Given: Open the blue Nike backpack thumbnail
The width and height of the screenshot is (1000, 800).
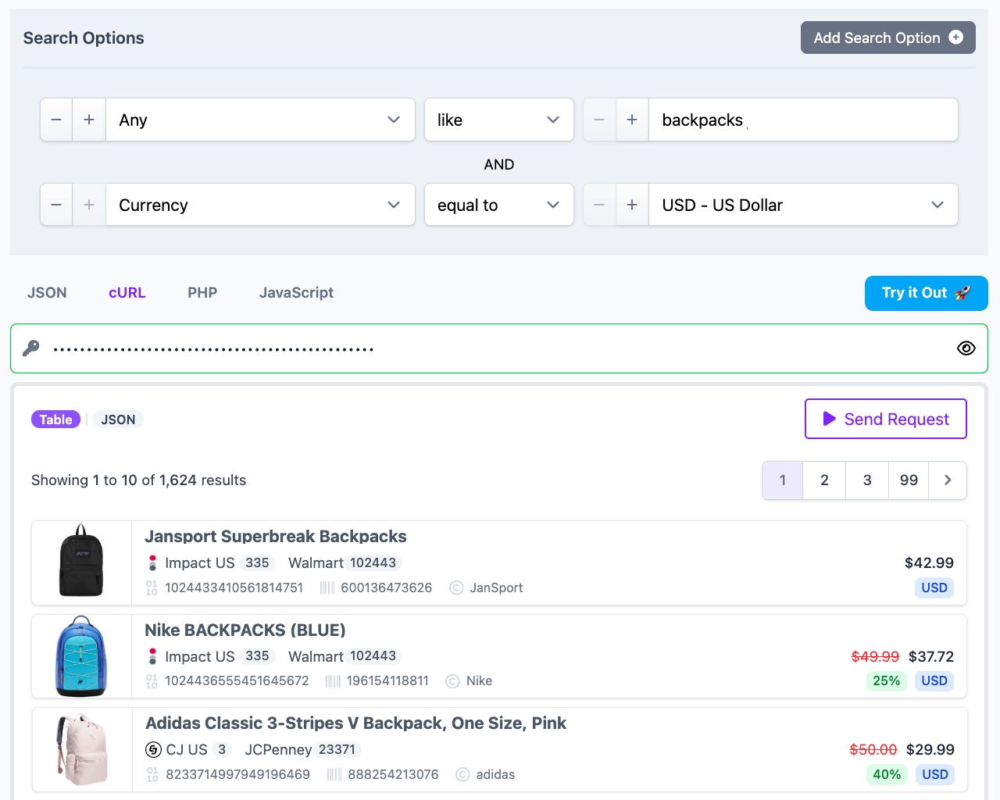Looking at the screenshot, I should pyautogui.click(x=81, y=656).
